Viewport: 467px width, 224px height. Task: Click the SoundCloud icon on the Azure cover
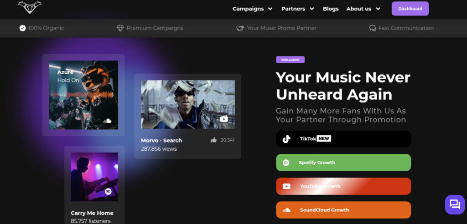(x=108, y=121)
